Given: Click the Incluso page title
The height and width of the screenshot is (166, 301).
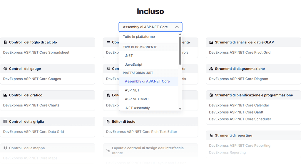Looking at the screenshot, I should pyautogui.click(x=150, y=11).
